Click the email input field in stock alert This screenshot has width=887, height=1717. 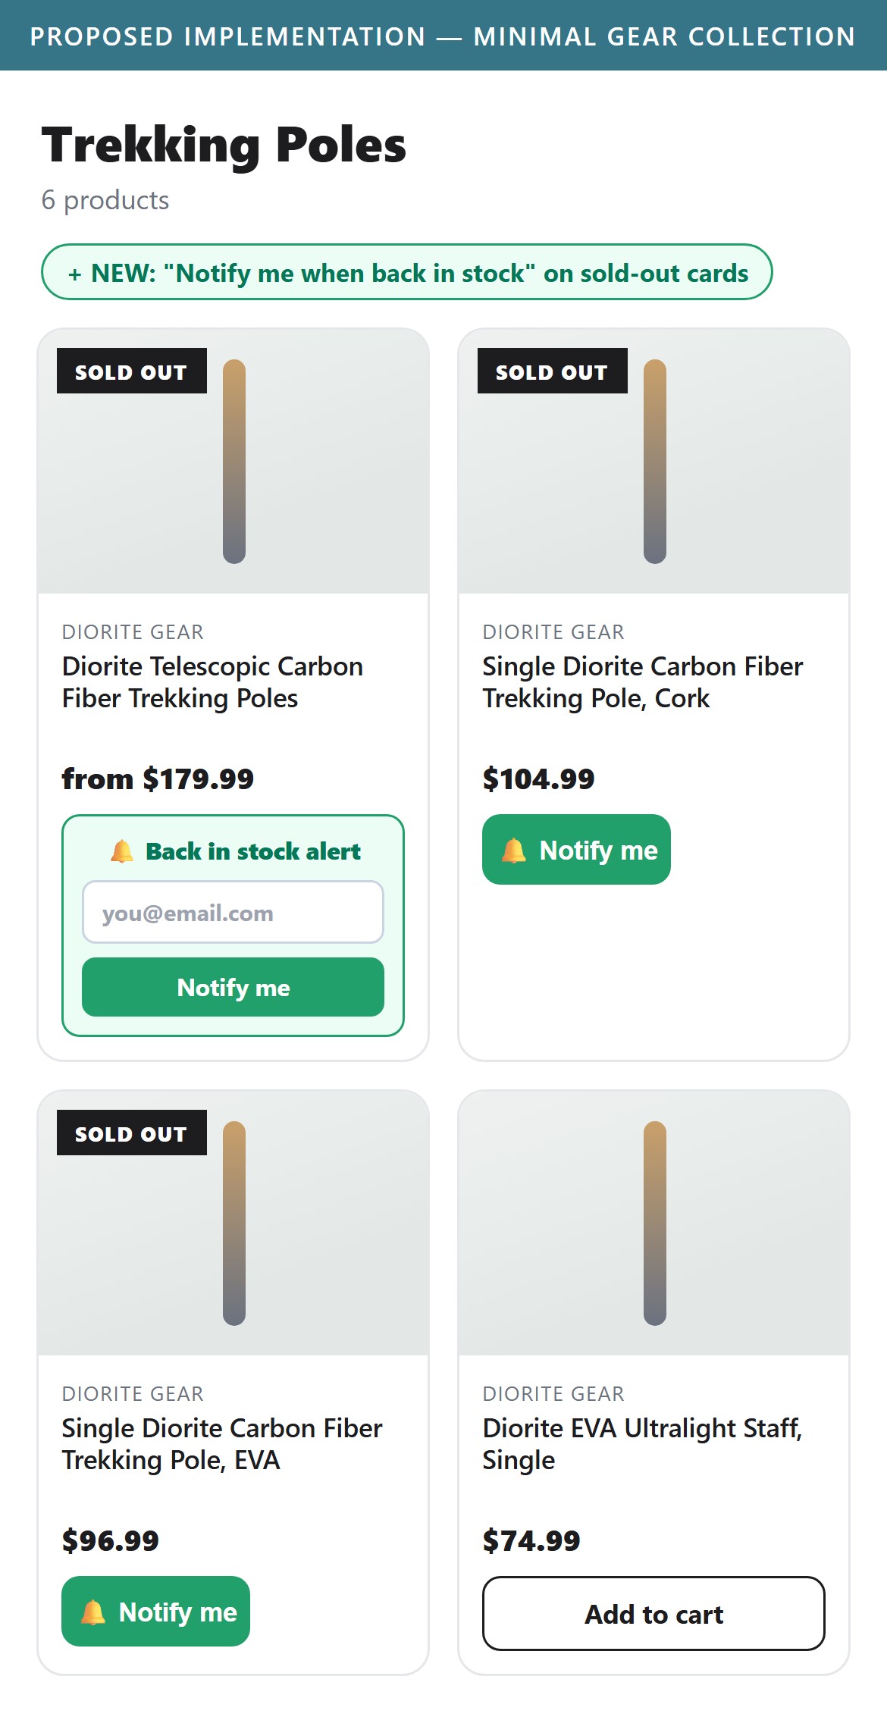point(233,912)
